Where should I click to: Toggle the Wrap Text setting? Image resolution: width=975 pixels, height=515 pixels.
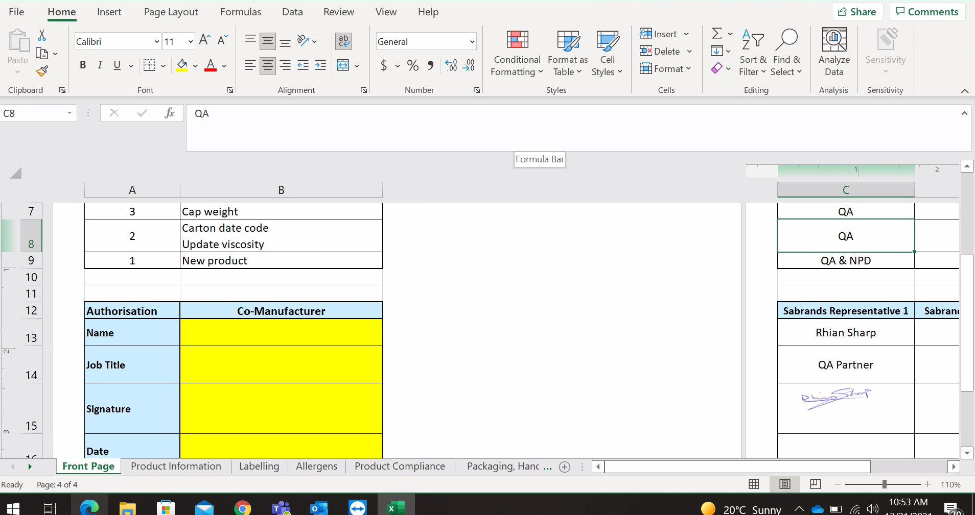pyautogui.click(x=343, y=41)
